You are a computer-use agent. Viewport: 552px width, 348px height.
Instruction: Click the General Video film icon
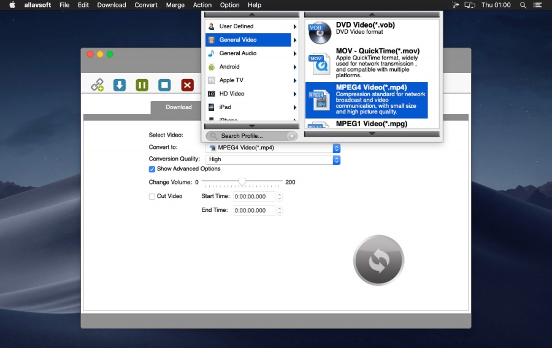coord(211,40)
